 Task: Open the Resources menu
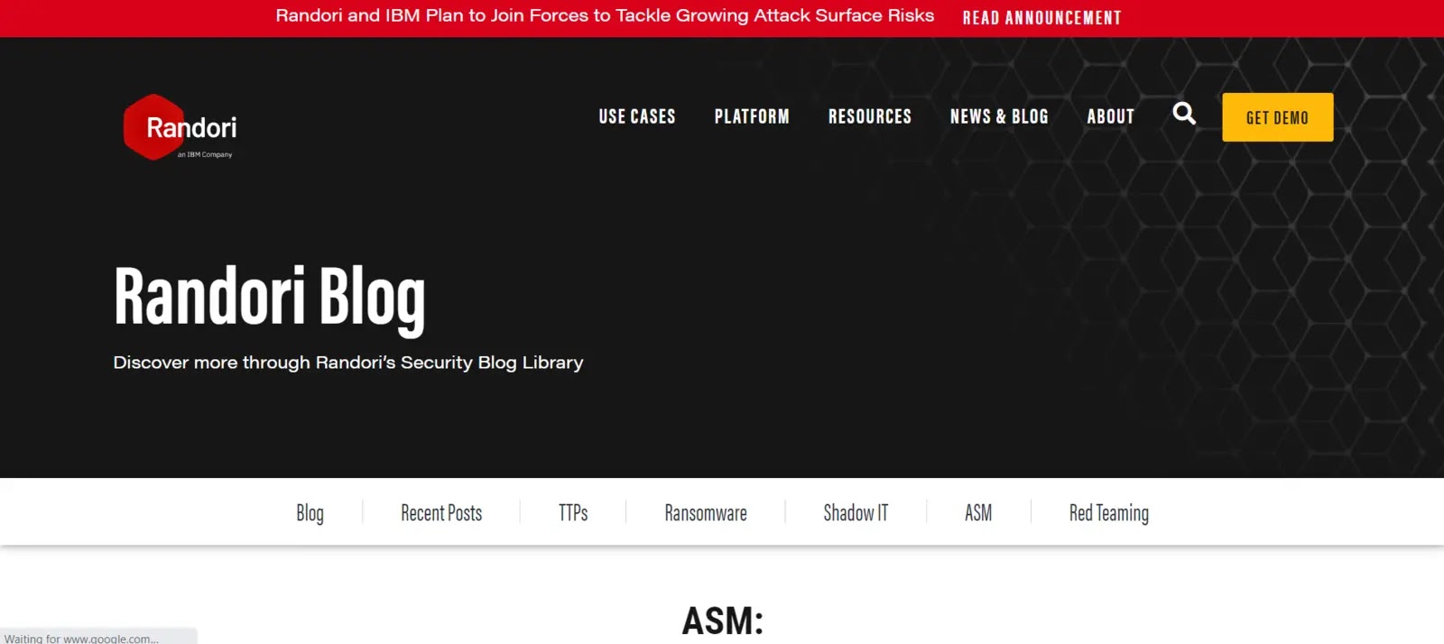pos(870,116)
